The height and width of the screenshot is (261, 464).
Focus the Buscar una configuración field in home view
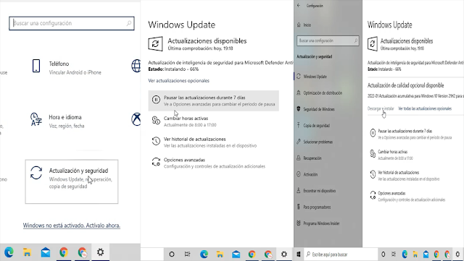(x=72, y=23)
